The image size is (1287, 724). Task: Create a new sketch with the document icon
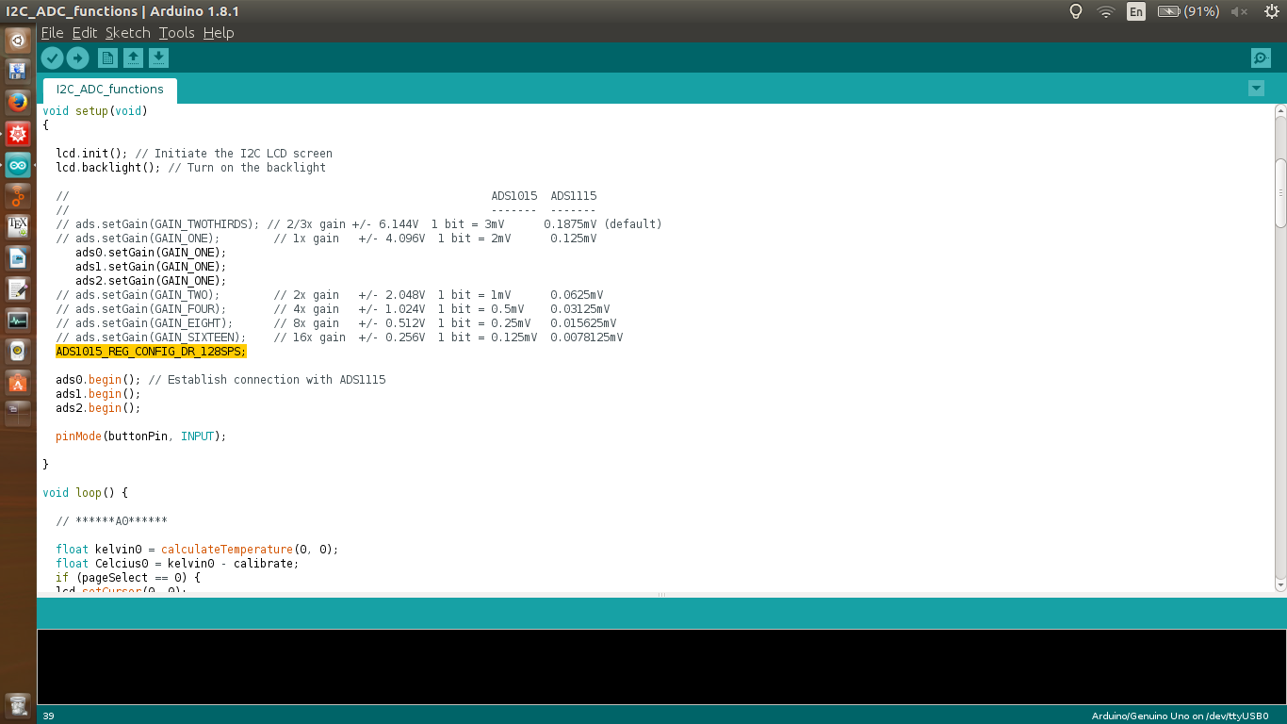106,58
